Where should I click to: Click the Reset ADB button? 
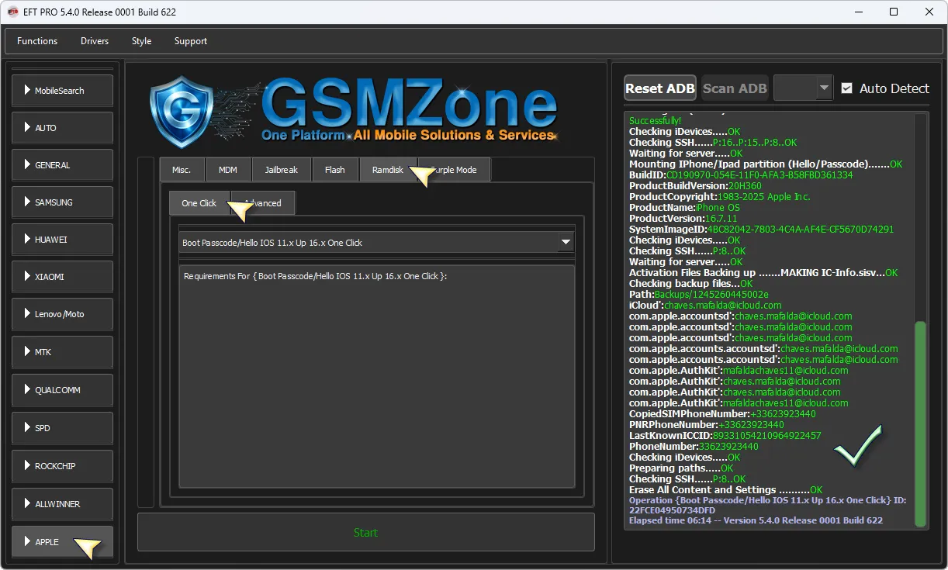coord(659,88)
